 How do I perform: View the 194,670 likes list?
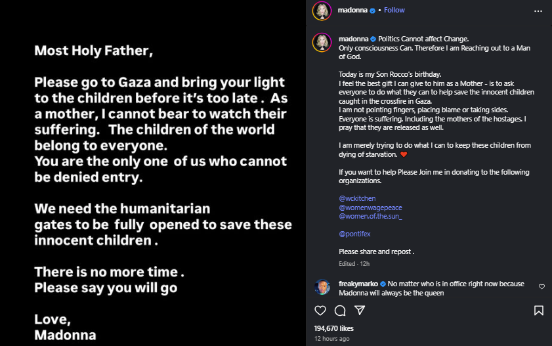334,328
